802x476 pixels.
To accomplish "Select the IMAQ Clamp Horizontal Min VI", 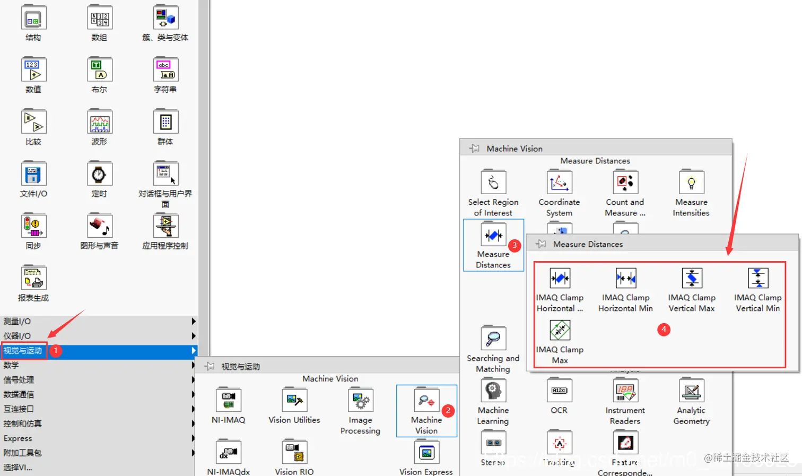I will click(626, 278).
